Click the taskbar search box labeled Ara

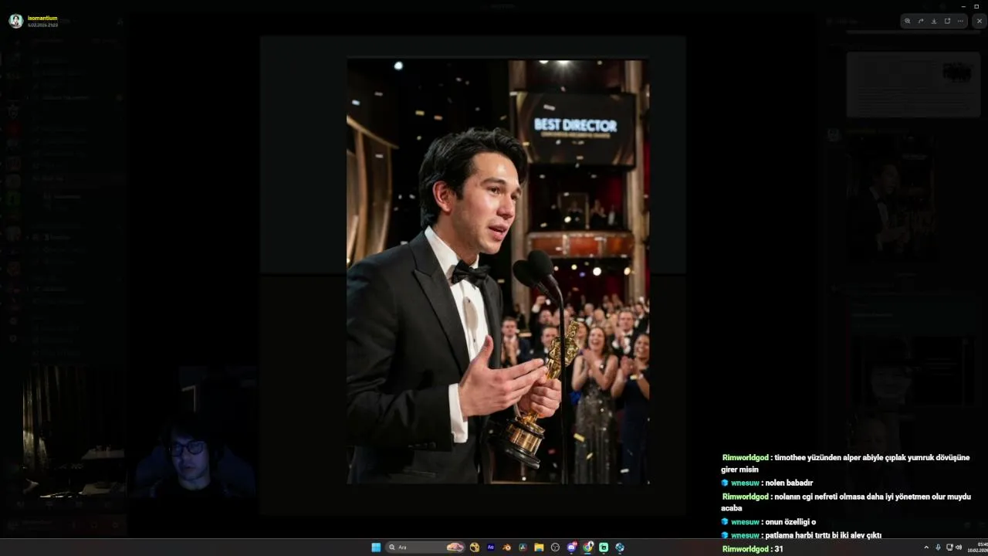(425, 548)
